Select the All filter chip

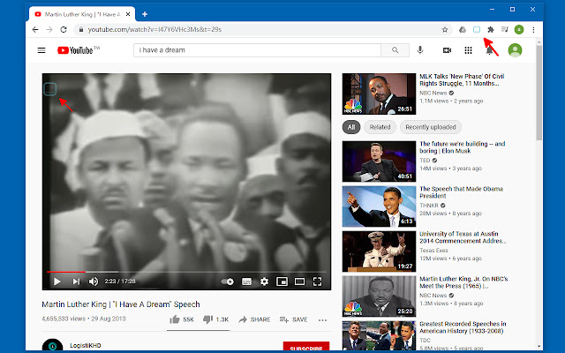pos(351,127)
